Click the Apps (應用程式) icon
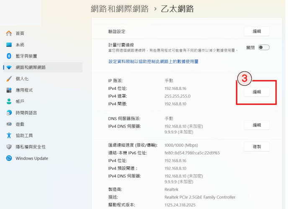This screenshot has width=296, height=209. (x=9, y=90)
